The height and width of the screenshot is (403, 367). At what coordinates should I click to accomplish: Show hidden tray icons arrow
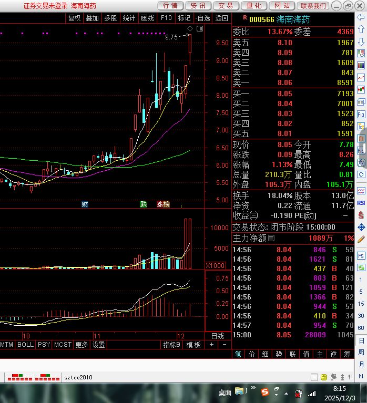click(286, 394)
